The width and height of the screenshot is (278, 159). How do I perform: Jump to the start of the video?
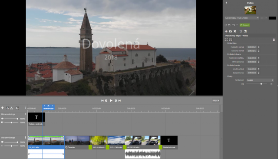click(x=103, y=100)
